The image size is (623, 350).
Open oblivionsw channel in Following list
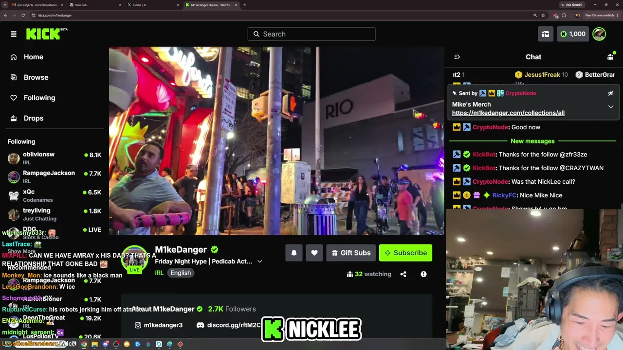point(55,158)
